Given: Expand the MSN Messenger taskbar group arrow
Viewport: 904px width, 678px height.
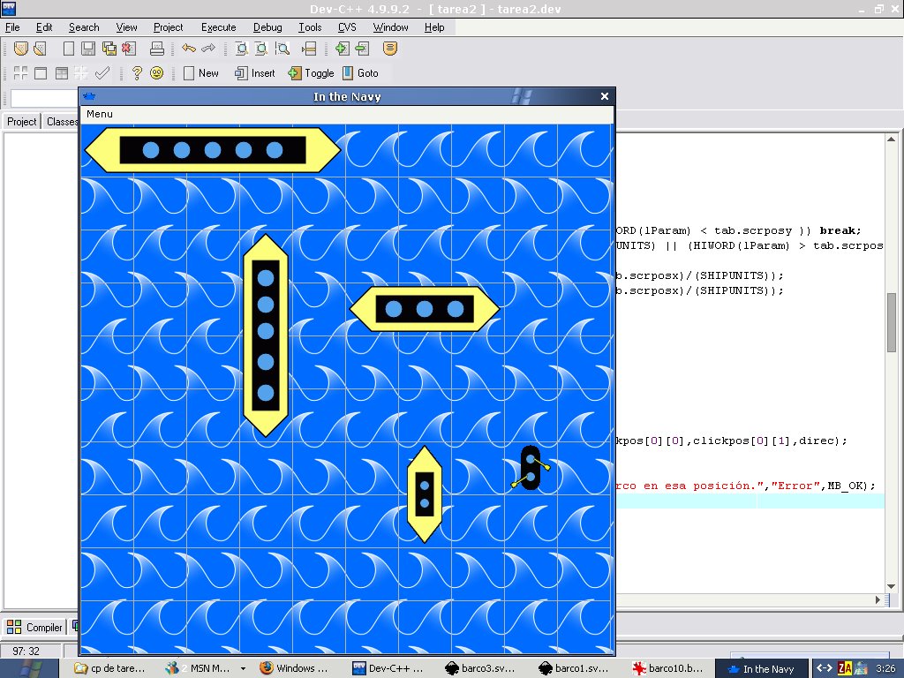Looking at the screenshot, I should pyautogui.click(x=243, y=669).
